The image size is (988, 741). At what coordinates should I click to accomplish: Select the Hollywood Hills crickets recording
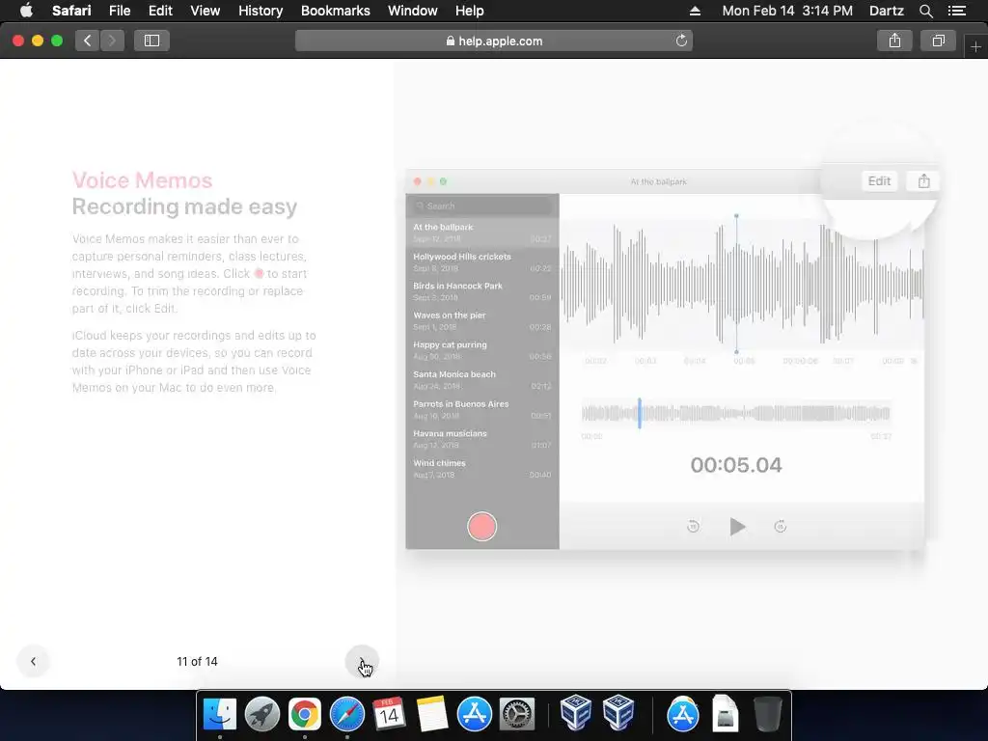tap(482, 262)
